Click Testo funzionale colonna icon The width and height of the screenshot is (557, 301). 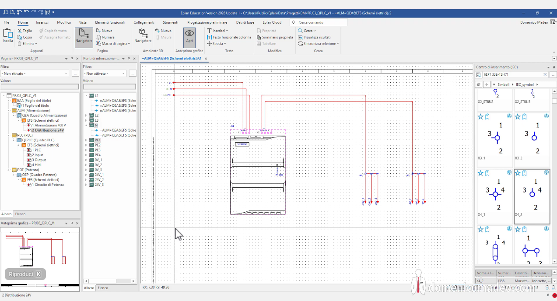point(210,37)
